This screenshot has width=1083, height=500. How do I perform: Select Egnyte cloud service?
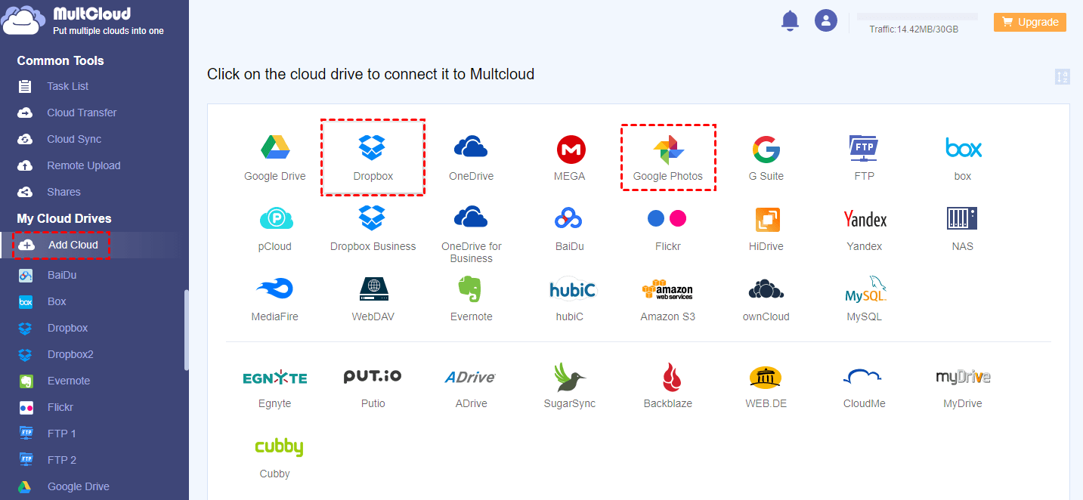(274, 378)
